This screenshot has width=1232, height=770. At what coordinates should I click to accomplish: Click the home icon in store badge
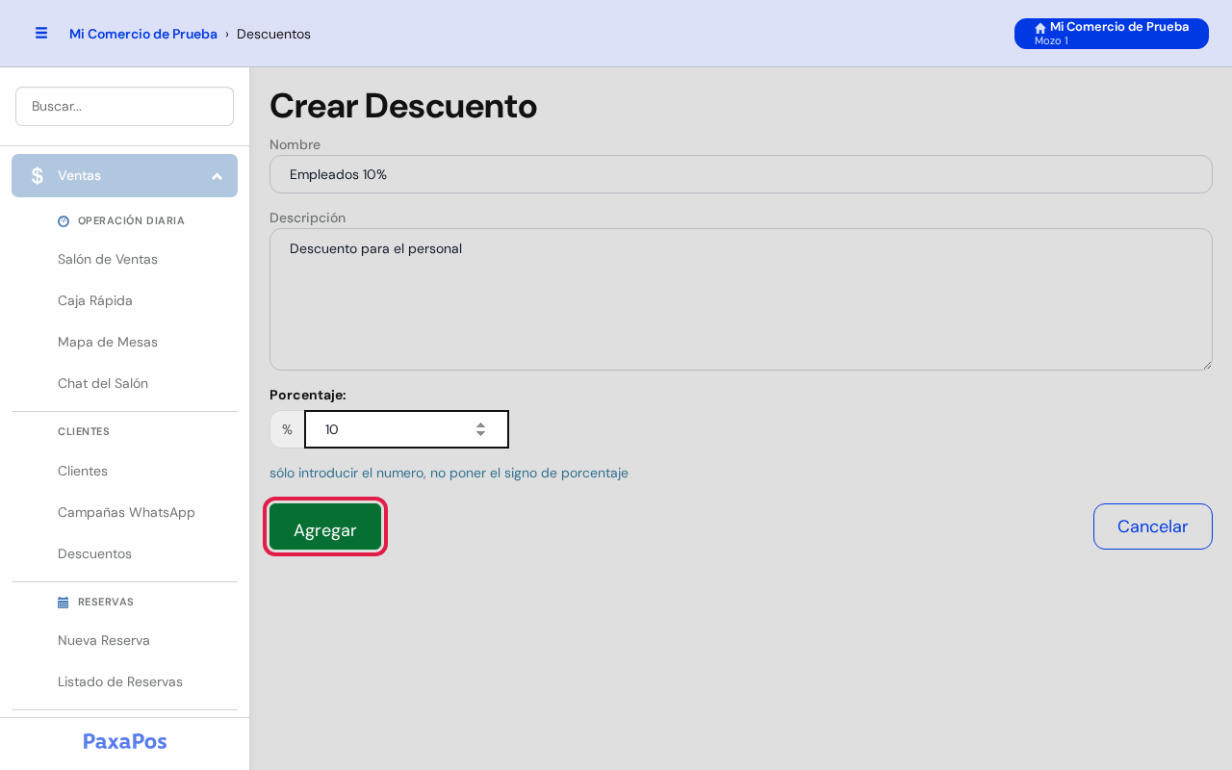click(1040, 28)
